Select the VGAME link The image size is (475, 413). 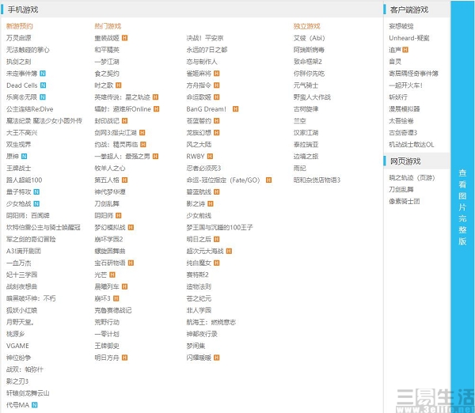point(17,346)
